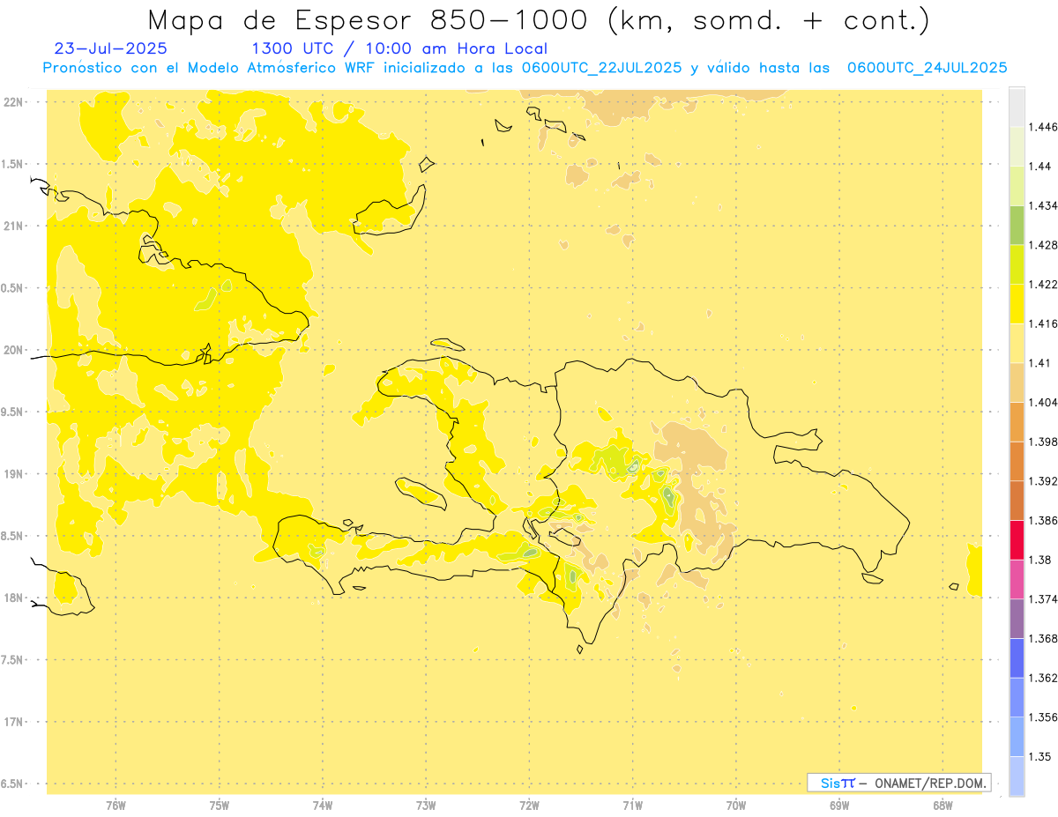The height and width of the screenshot is (817, 1058).
Task: Click the '1.422' color scale value
Action: coord(1043,285)
